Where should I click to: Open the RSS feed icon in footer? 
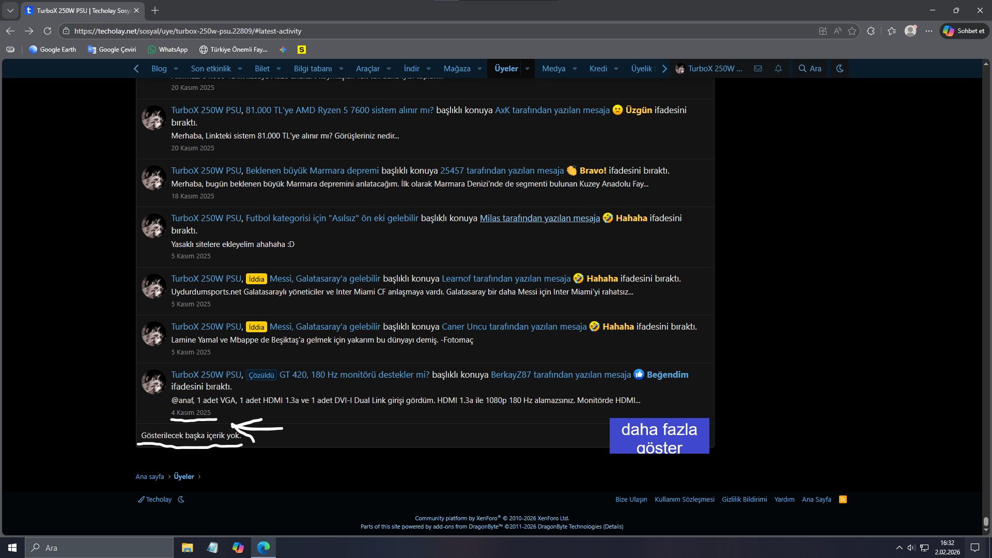[843, 499]
